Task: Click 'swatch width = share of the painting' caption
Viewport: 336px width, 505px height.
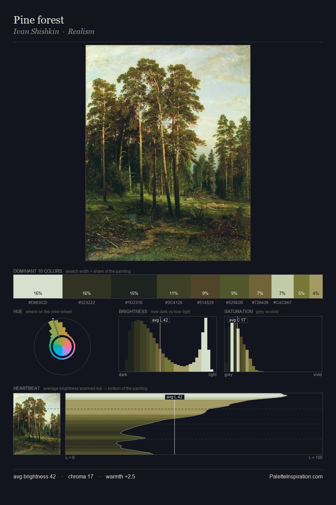Action: pos(98,271)
